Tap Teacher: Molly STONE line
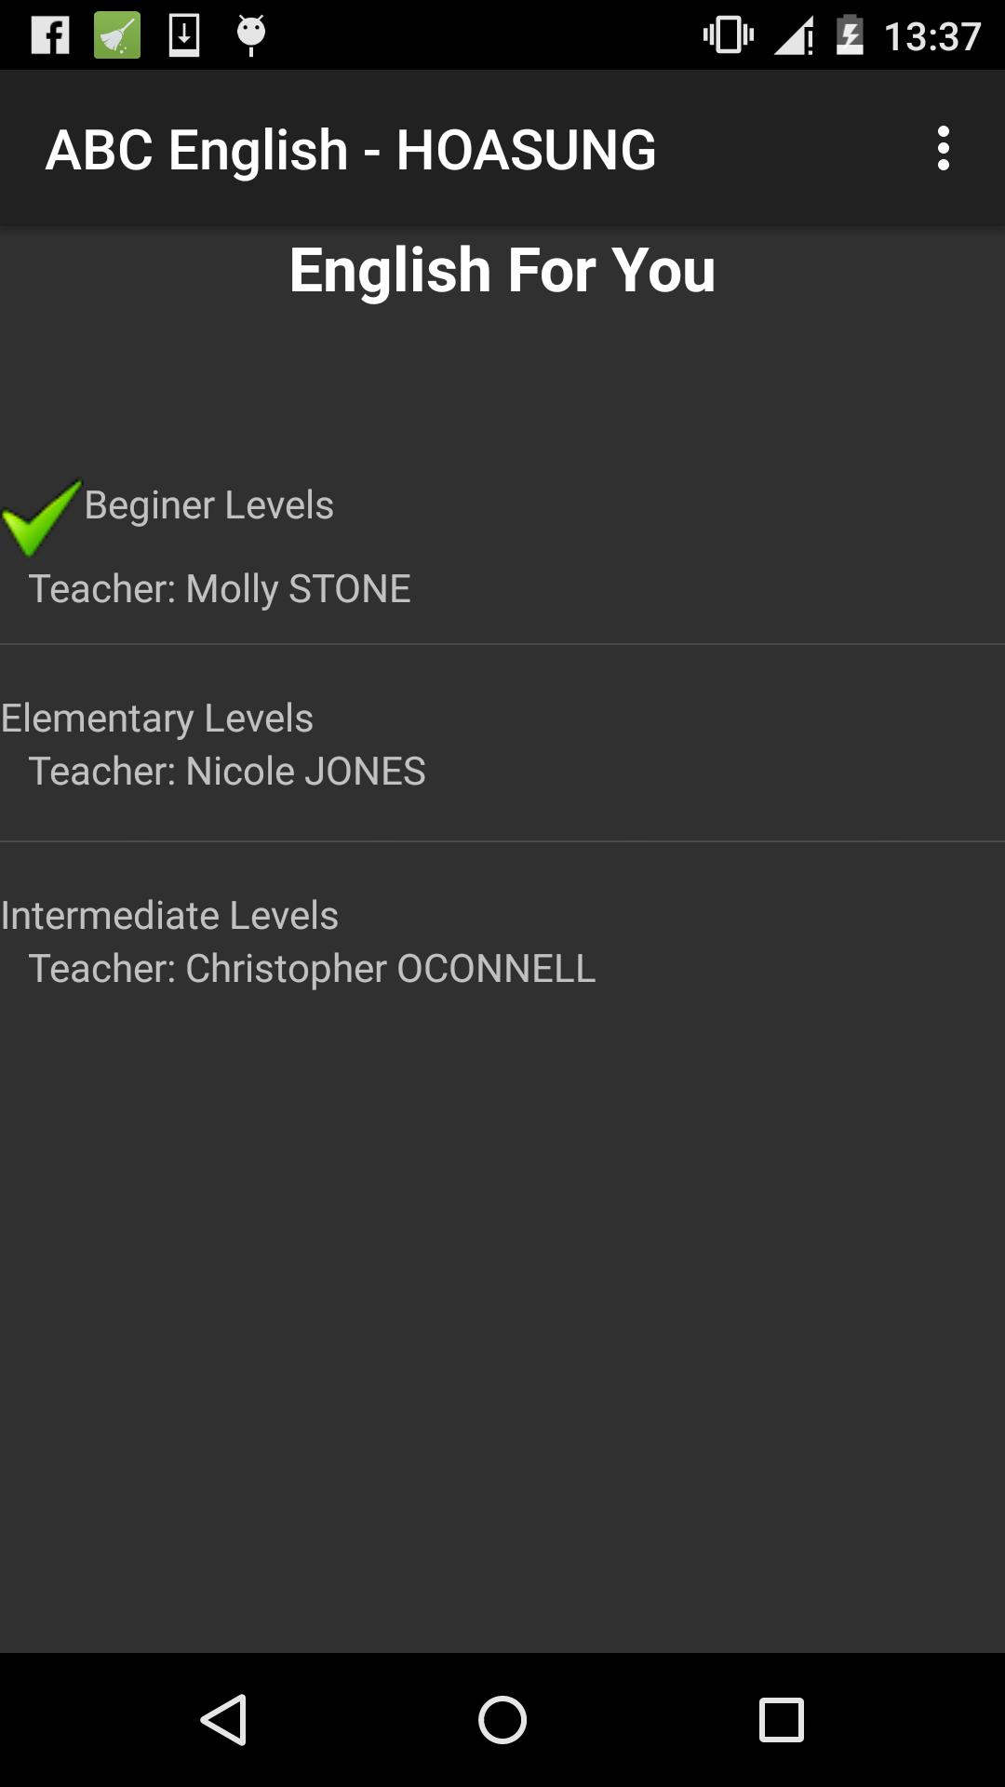The width and height of the screenshot is (1005, 1787). pos(220,589)
